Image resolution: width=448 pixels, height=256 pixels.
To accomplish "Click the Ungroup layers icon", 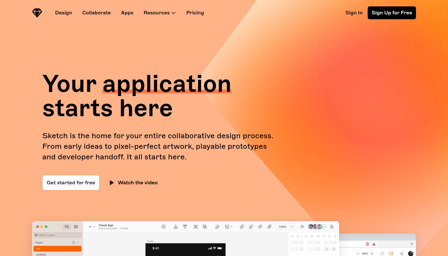I will (205, 227).
